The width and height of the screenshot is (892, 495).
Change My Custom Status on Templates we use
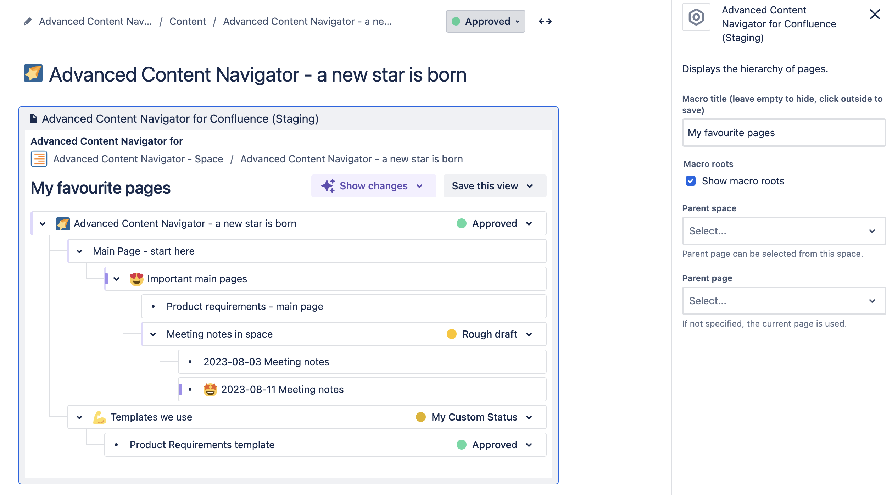[x=474, y=417]
